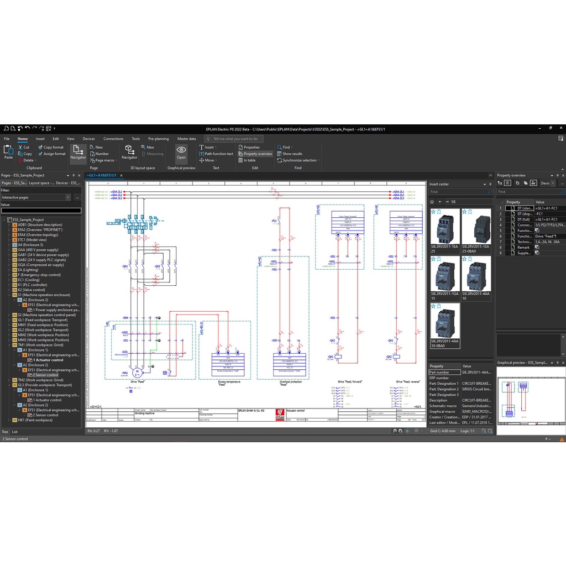The image size is (566, 566).
Task: Toggle the Property overview ribbon button
Action: (255, 154)
